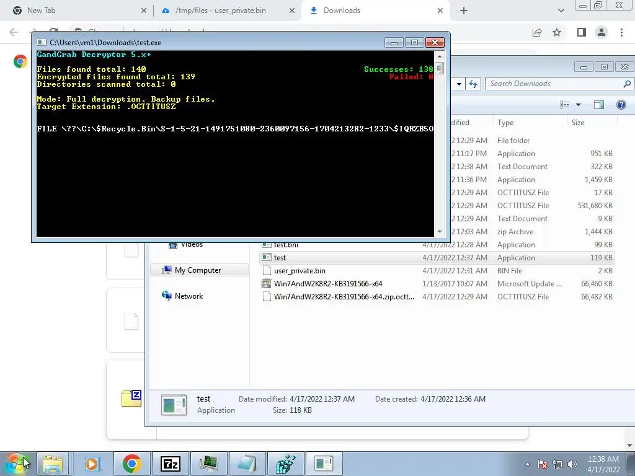
Task: Minimize the test.exe console window
Action: pyautogui.click(x=394, y=43)
